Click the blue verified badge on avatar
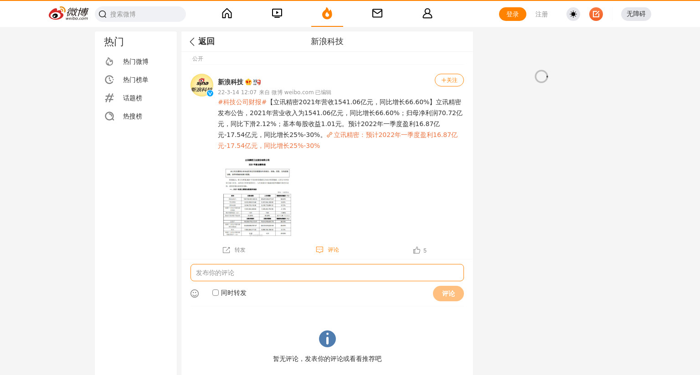The image size is (700, 375). tap(210, 93)
